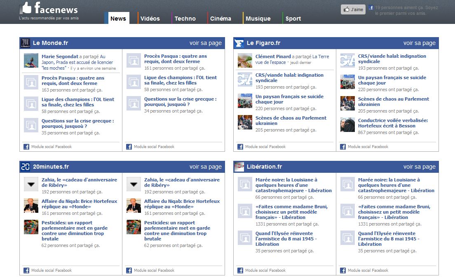Open 'Questions sur la crise grecque' with 35 shares
Screen dimensions: 455x280
77,123
